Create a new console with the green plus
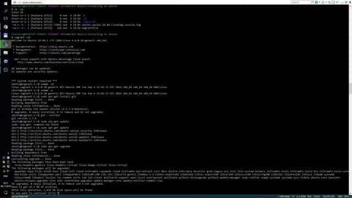The width and height of the screenshot is (352, 198). [316, 2]
